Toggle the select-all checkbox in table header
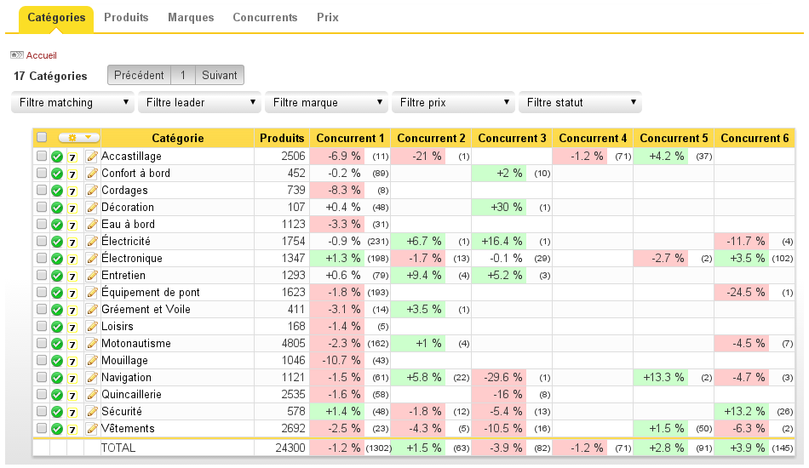Screen dimensions: 809x468 [42, 137]
